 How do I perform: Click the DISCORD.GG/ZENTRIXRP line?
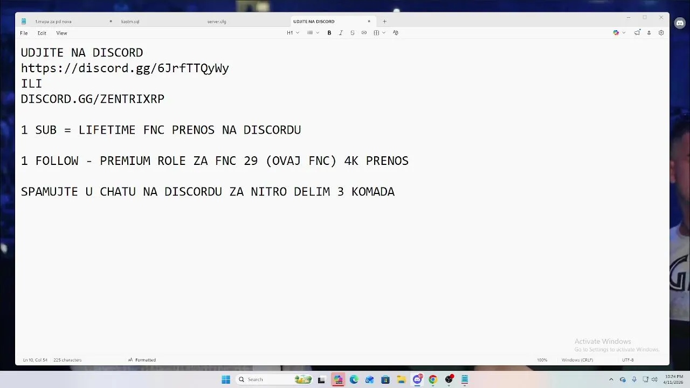(x=93, y=99)
